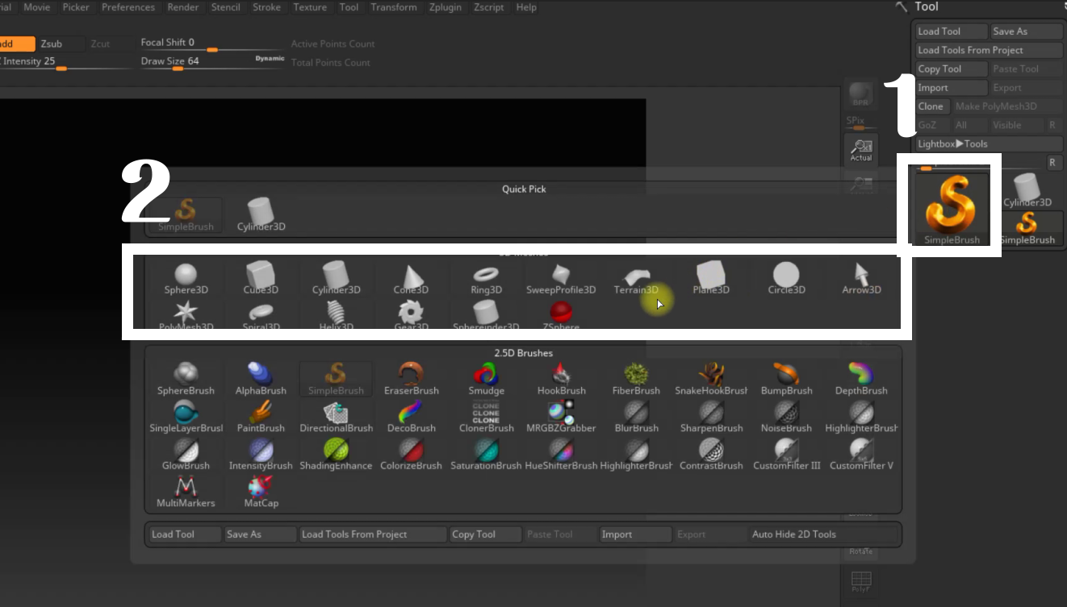The height and width of the screenshot is (607, 1067).
Task: Click the Clone button
Action: pyautogui.click(x=931, y=106)
